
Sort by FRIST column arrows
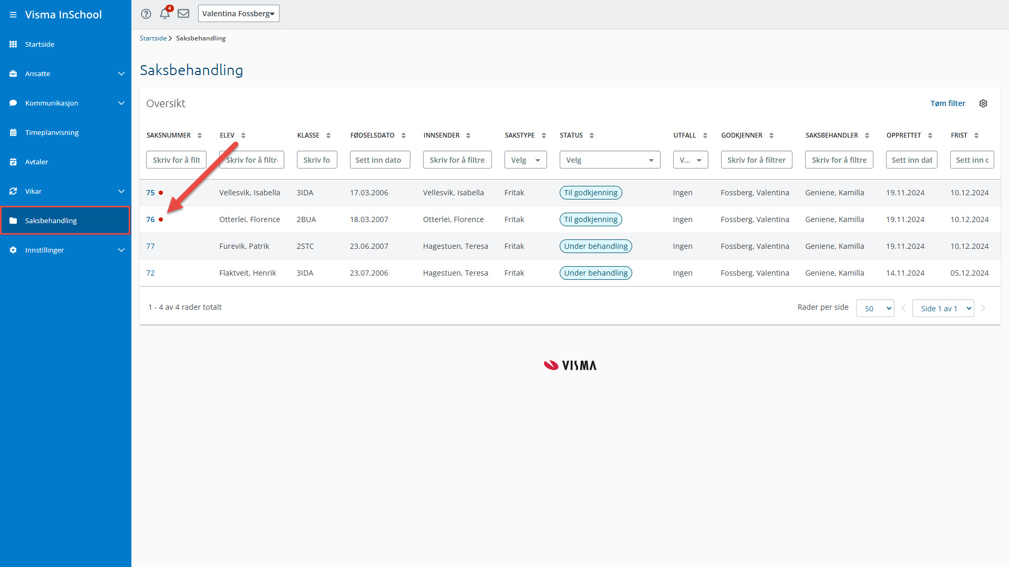click(976, 135)
